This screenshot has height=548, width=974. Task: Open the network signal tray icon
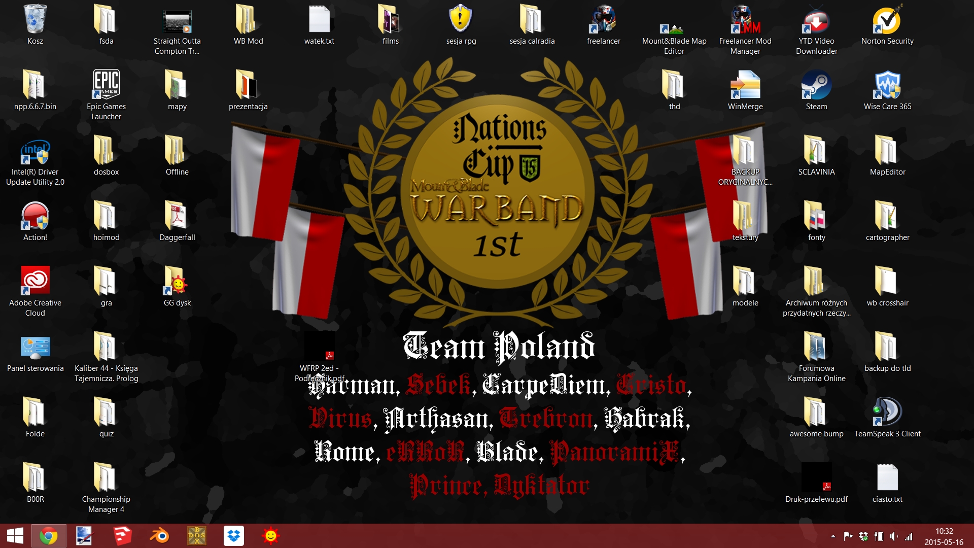[x=909, y=536]
